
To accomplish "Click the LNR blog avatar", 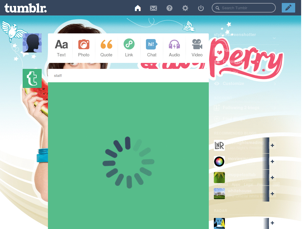I will (219, 145).
